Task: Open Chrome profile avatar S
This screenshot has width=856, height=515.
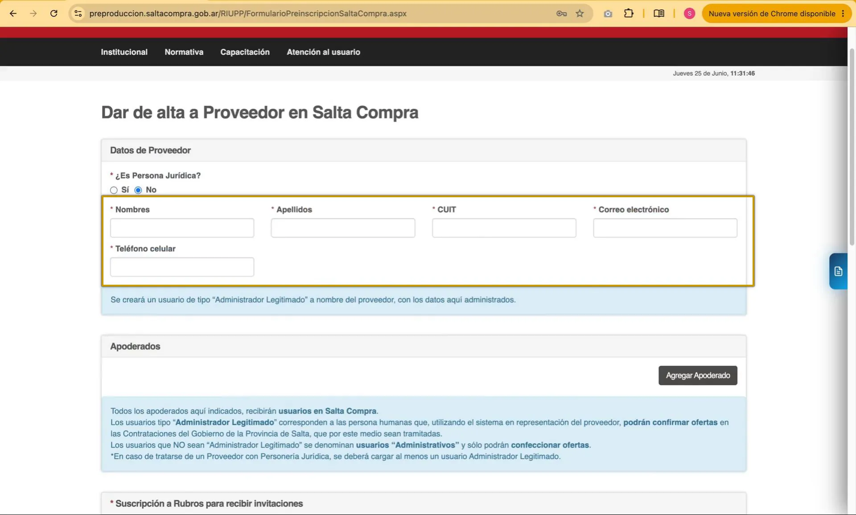Action: (x=689, y=13)
